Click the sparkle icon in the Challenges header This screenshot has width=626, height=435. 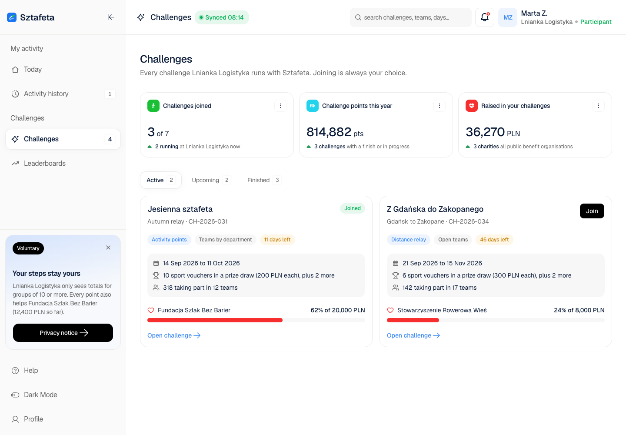[141, 17]
